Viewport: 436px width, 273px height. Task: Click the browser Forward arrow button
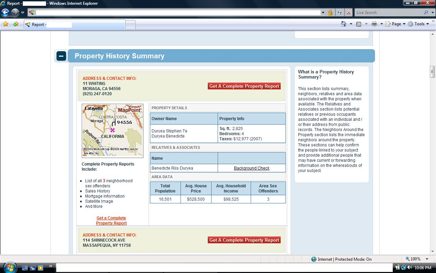click(x=15, y=13)
